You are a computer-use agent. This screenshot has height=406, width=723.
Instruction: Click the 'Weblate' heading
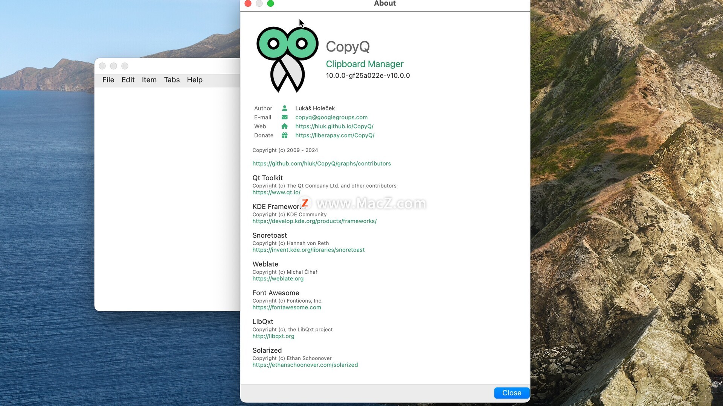265,264
